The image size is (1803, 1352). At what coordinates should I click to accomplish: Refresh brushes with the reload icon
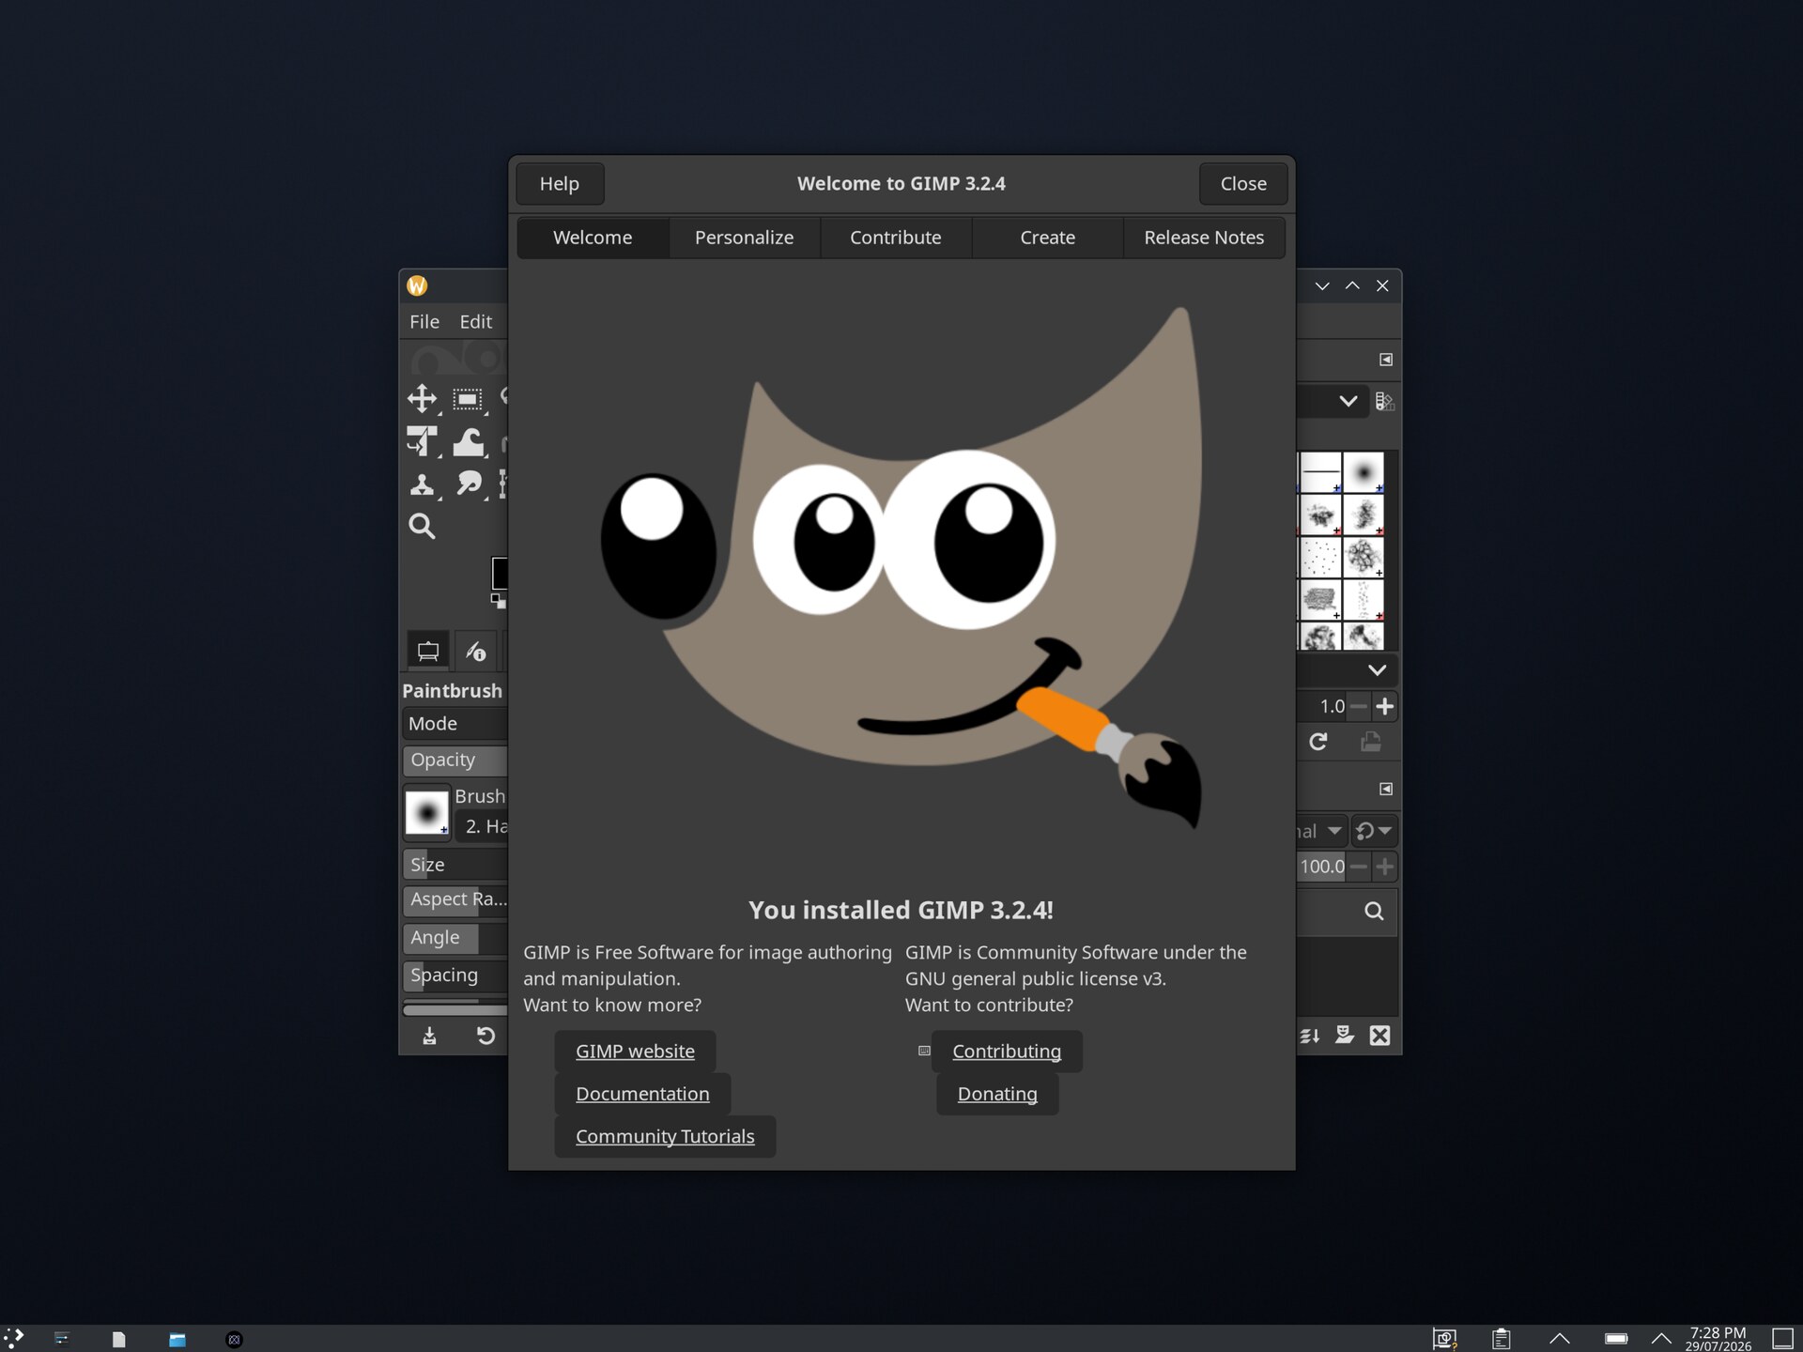coord(1318,742)
